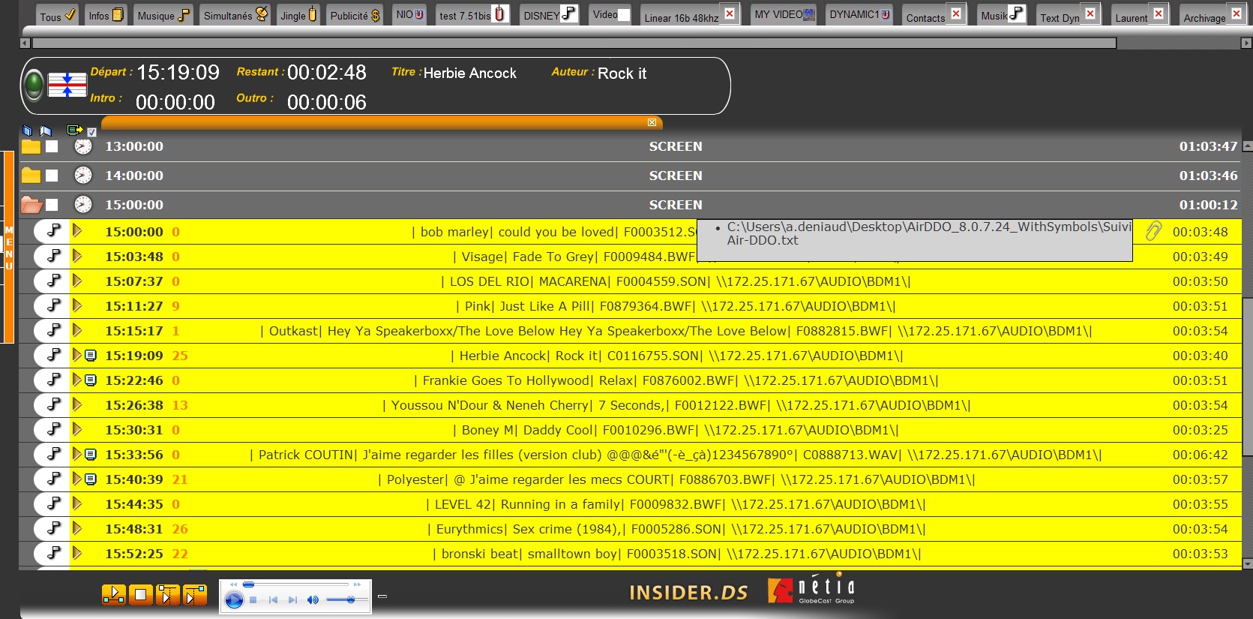The image size is (1253, 619).
Task: Open the orange vertical MENU bar
Action: pyautogui.click(x=9, y=247)
